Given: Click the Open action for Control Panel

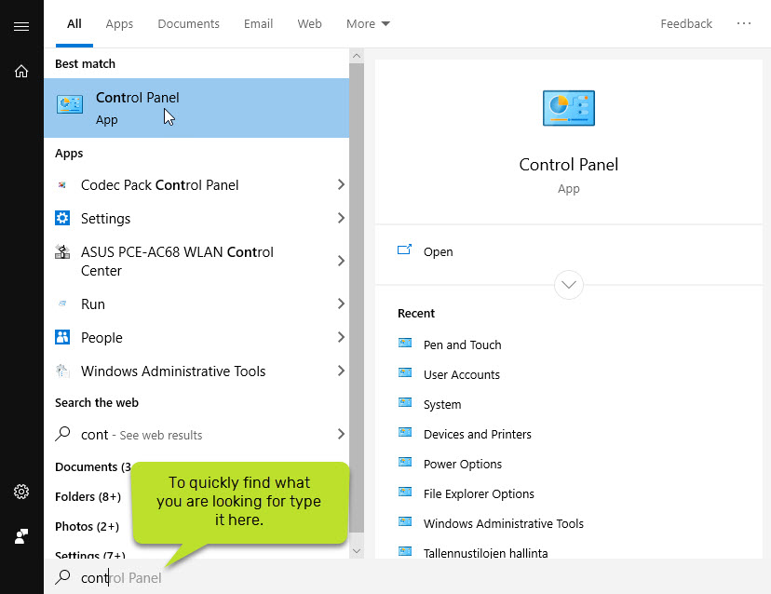Looking at the screenshot, I should pyautogui.click(x=438, y=251).
